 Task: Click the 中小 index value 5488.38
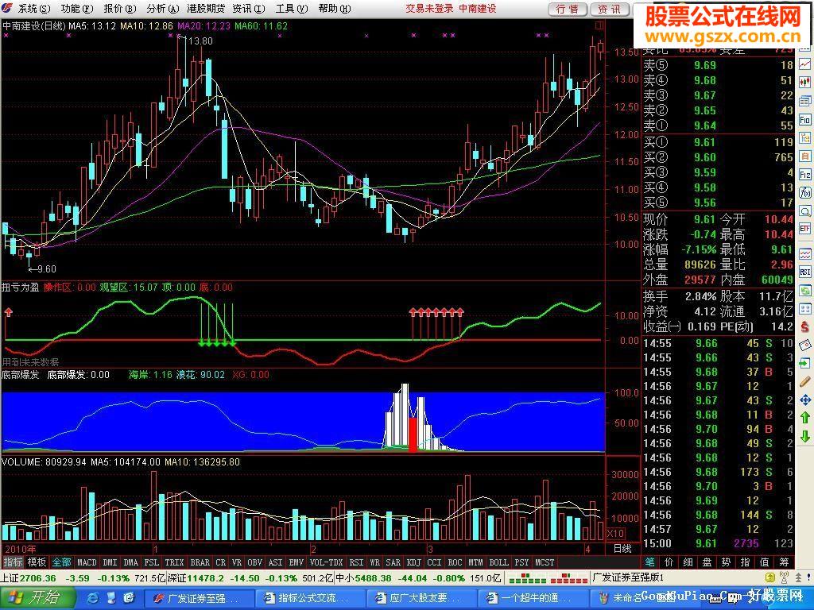coord(373,578)
